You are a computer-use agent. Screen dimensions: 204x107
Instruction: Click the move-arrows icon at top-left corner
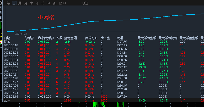(1, 3)
